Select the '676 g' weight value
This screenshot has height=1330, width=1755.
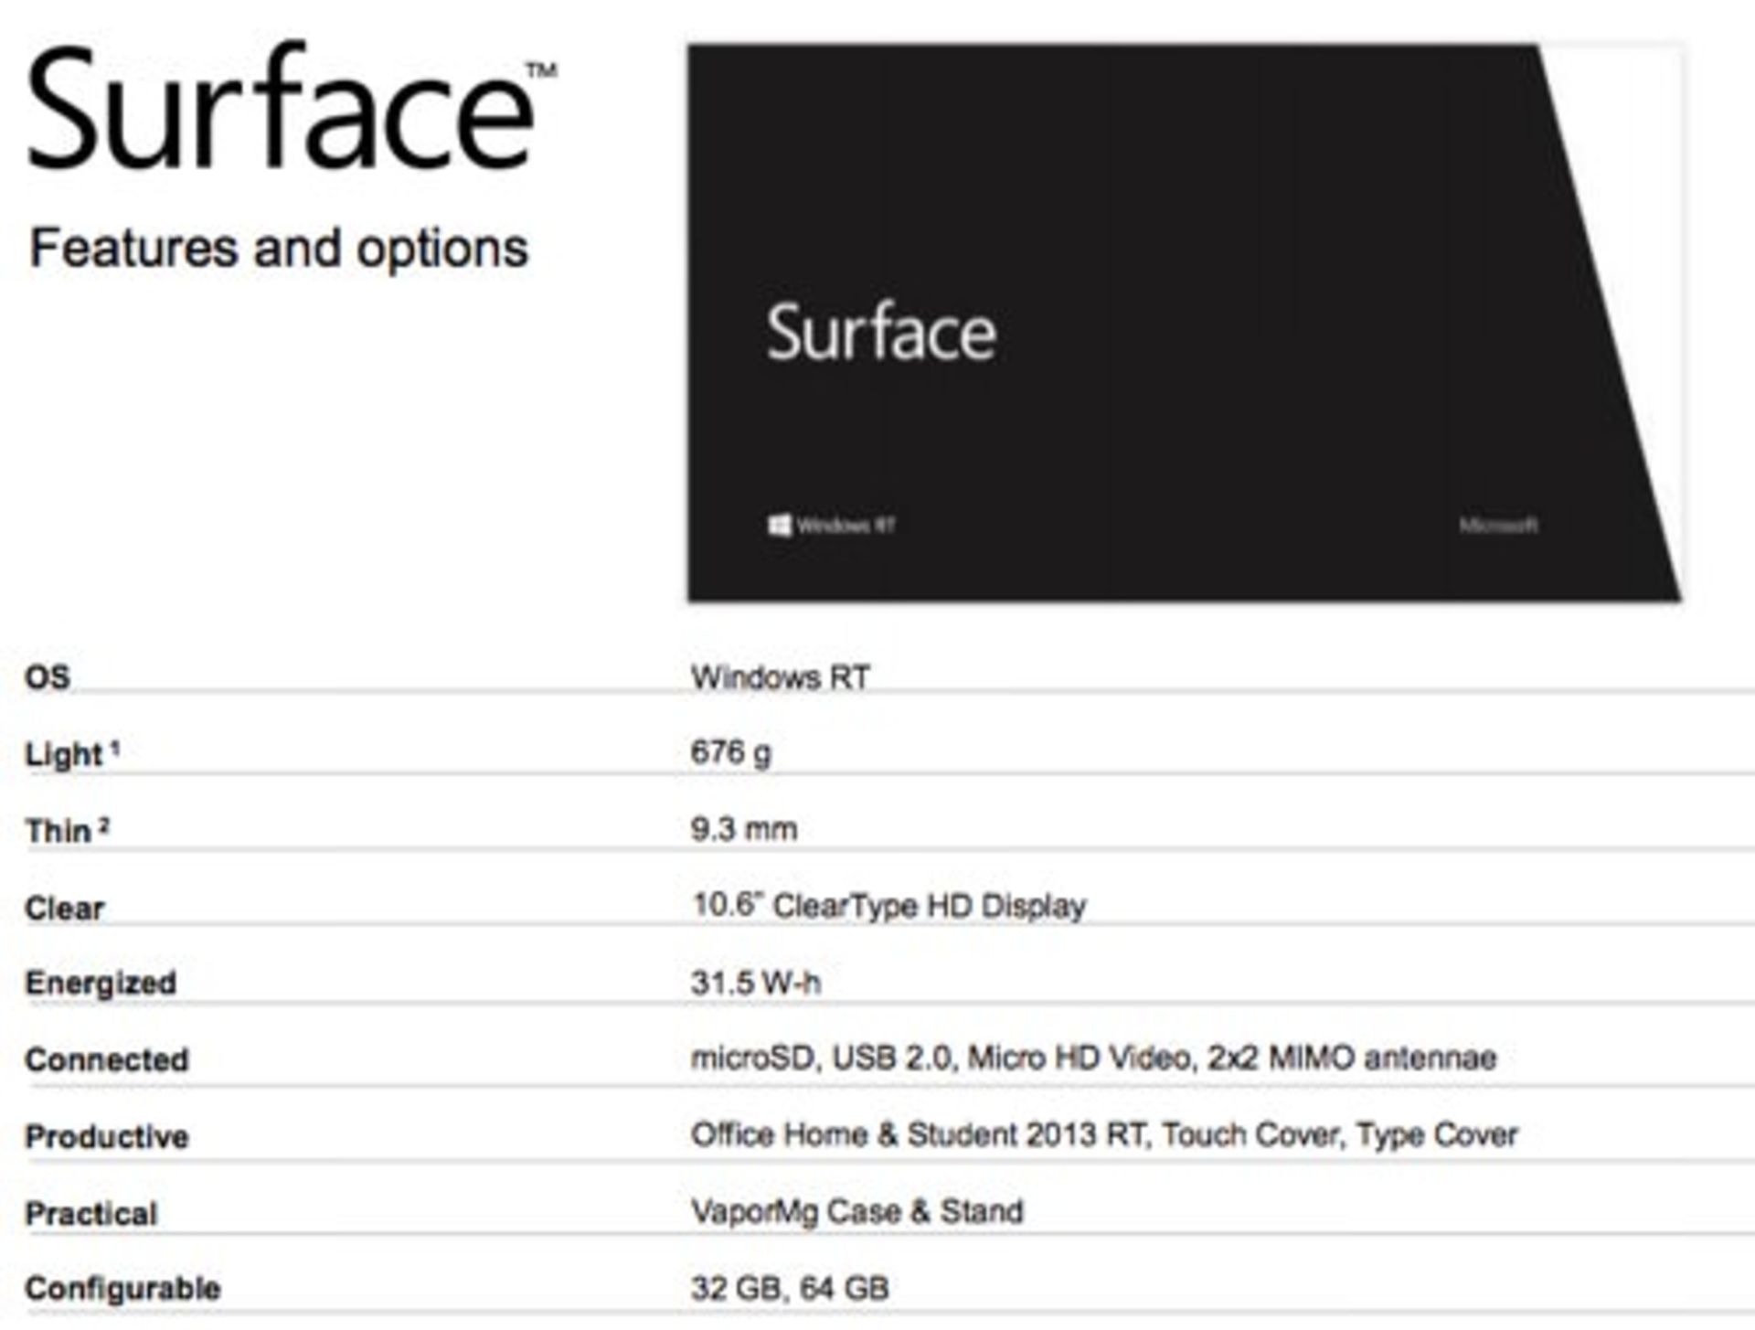tap(731, 753)
